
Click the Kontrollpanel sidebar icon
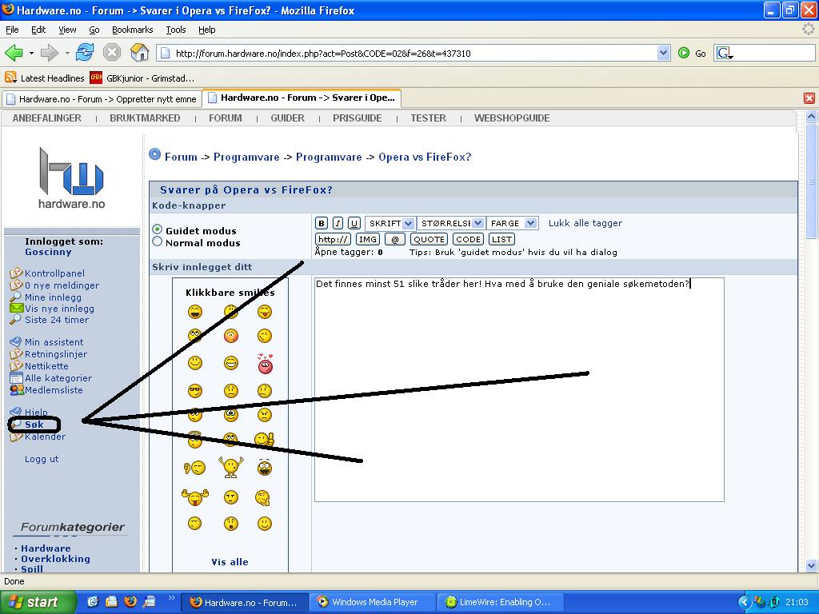coord(16,273)
